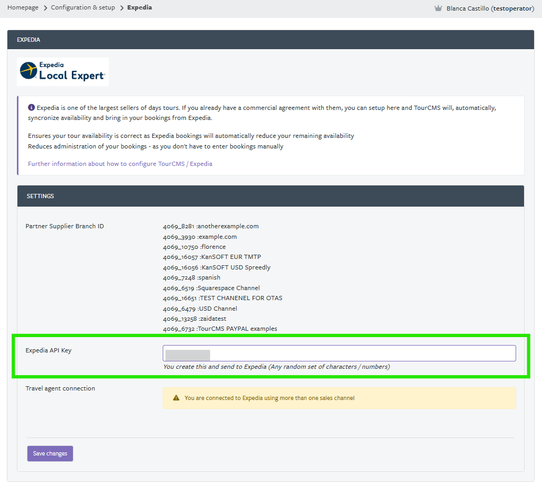Image resolution: width=542 pixels, height=484 pixels.
Task: Select branch ID 4069_8281 :anotherexample.com
Action: [x=210, y=226]
